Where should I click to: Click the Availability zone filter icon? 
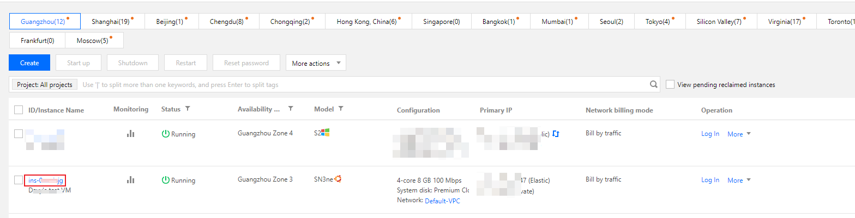(291, 109)
